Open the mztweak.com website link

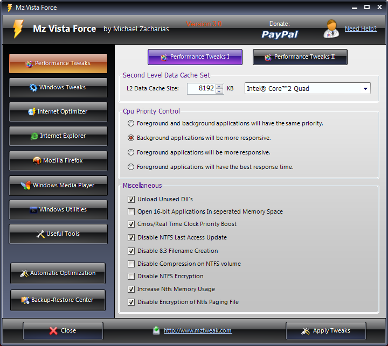(x=198, y=331)
